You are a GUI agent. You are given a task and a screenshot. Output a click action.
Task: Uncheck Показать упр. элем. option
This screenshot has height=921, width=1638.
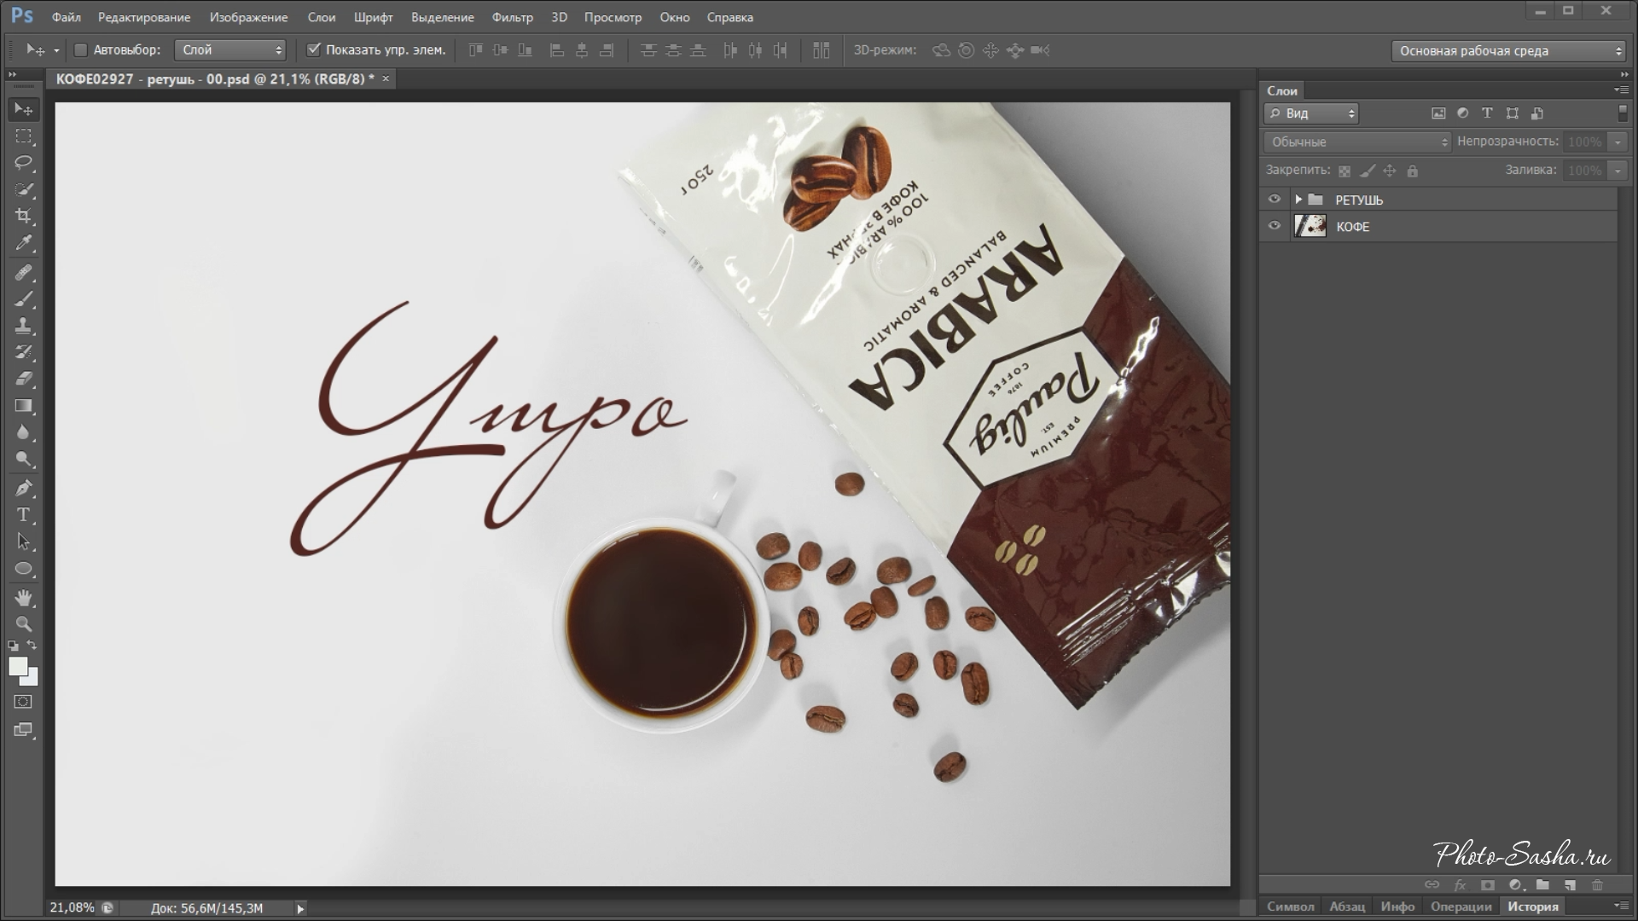313,50
